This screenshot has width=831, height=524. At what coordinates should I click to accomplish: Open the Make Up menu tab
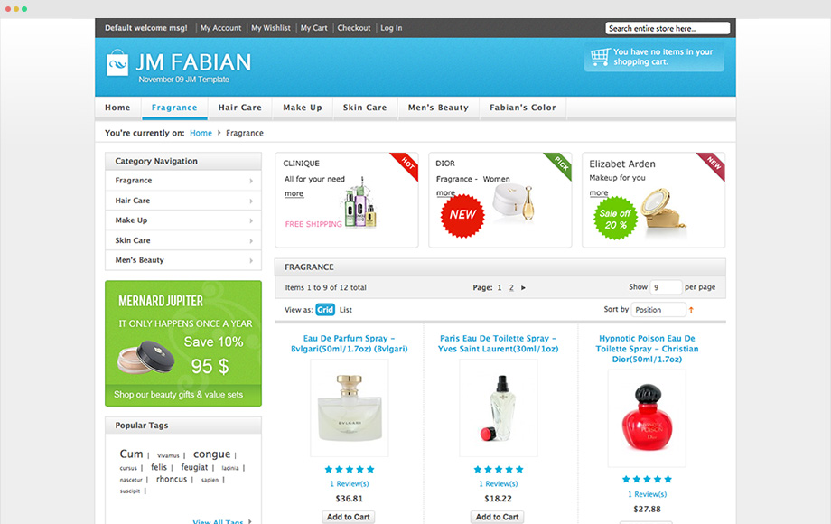303,108
